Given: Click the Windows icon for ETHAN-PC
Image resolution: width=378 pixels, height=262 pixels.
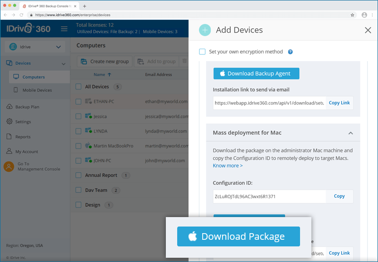Looking at the screenshot, I should point(88,101).
